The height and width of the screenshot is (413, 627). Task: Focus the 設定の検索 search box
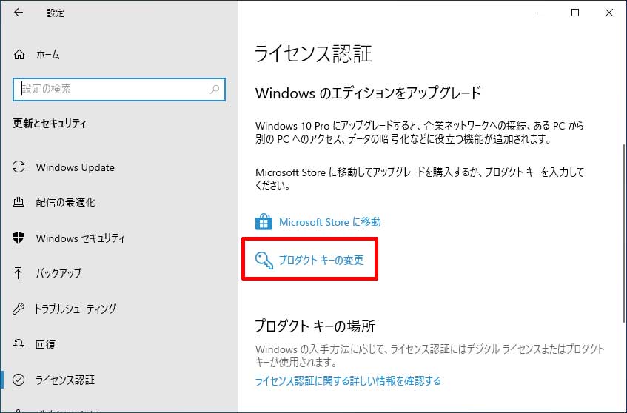[119, 89]
